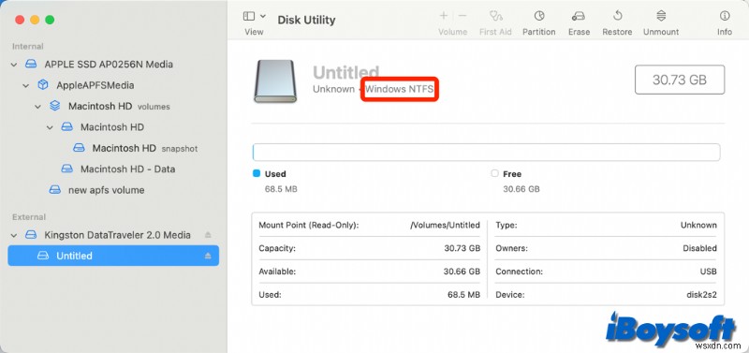The height and width of the screenshot is (353, 749).
Task: Click the Erase drive icon
Action: pos(579,16)
